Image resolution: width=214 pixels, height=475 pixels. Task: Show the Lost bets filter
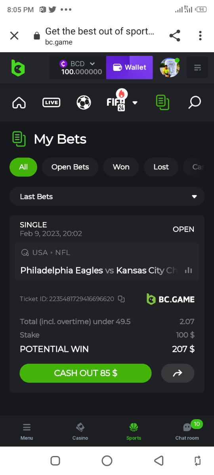click(161, 167)
